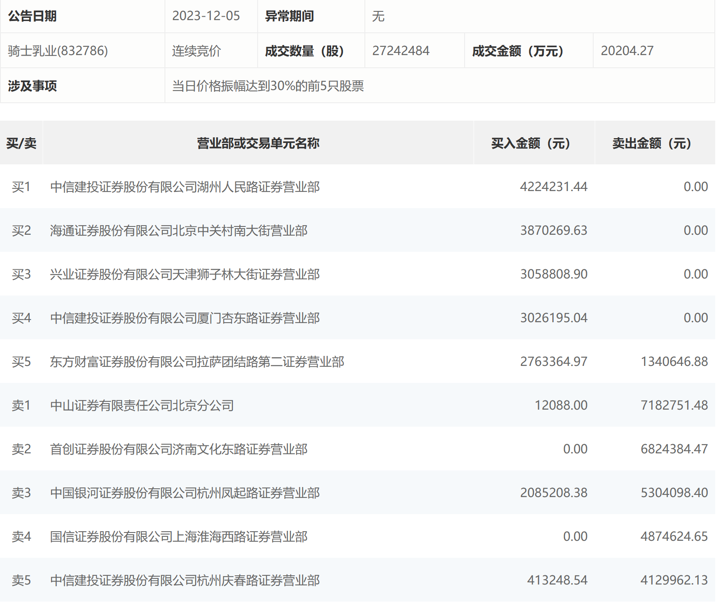Click the 买4 rank label

pos(21,318)
